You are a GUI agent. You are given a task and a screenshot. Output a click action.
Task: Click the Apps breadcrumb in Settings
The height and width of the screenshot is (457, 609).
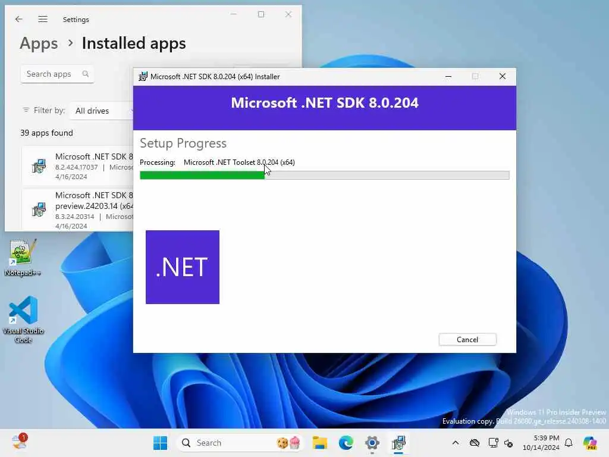(x=39, y=43)
